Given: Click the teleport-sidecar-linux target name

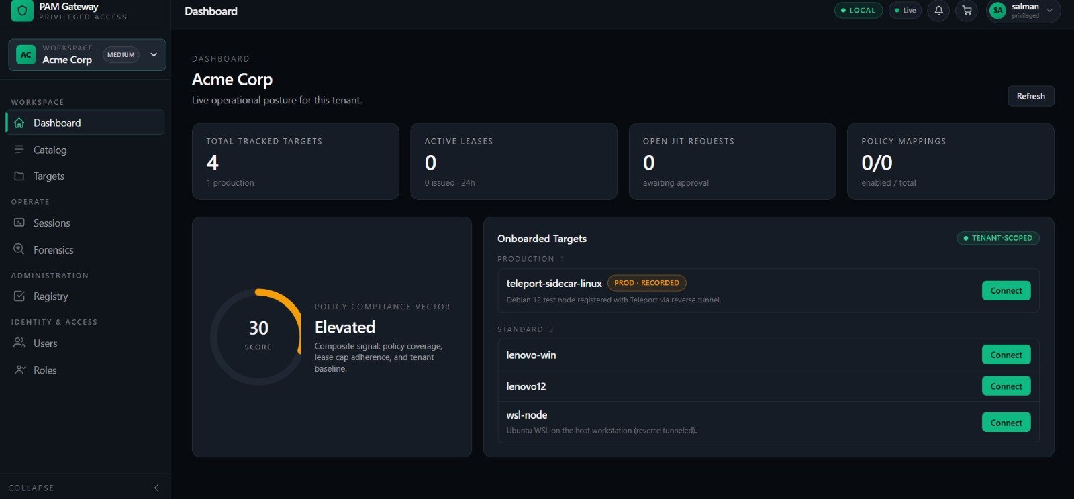Looking at the screenshot, I should point(554,283).
